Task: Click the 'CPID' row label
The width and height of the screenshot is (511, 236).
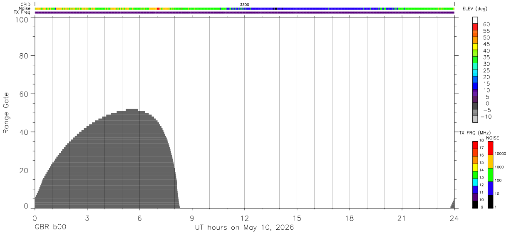Action: [26, 5]
